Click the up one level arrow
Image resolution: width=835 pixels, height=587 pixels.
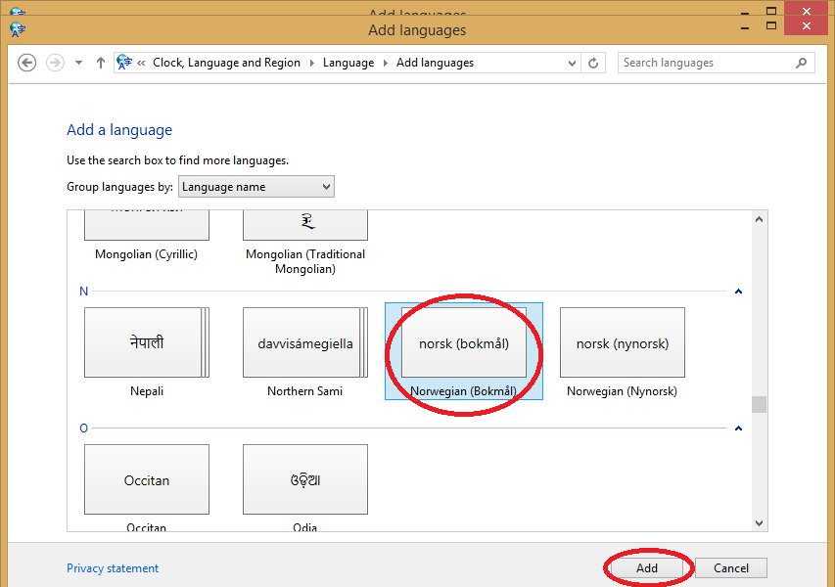pos(100,62)
